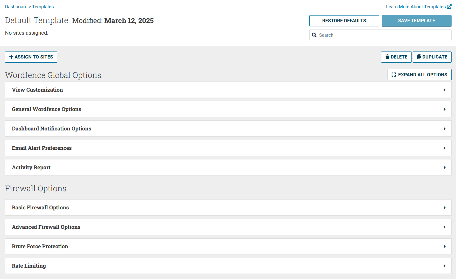Screen dimensions: 456x279
Task: Click the Firewall Options heading
Action: coord(36,188)
